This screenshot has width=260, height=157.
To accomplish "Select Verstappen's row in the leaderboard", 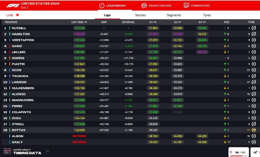I will point(24,40).
